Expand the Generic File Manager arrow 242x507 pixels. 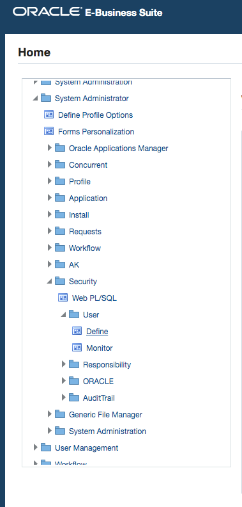click(49, 414)
